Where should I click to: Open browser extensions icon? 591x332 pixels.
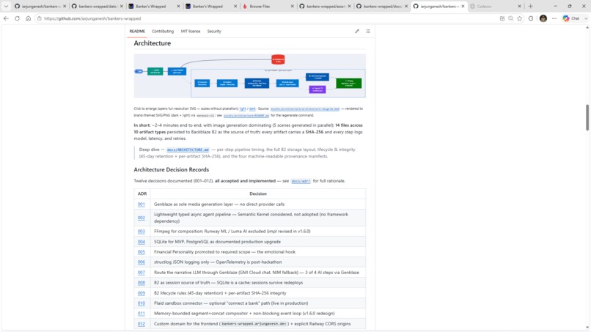tap(531, 18)
